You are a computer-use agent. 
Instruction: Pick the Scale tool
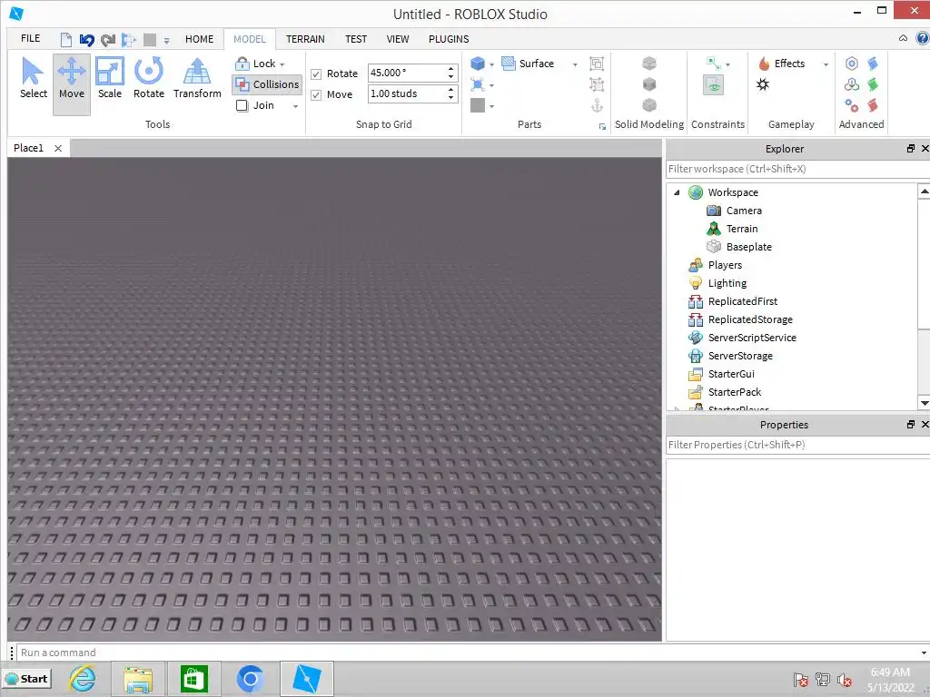pos(110,78)
